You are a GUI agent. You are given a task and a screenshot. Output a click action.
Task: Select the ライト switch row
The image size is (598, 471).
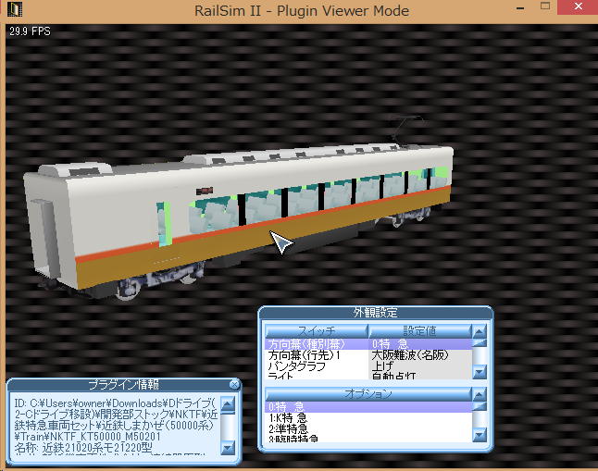tap(317, 376)
